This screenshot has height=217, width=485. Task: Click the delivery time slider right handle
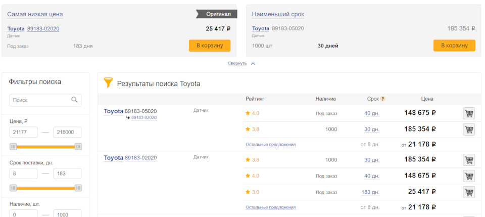78,188
